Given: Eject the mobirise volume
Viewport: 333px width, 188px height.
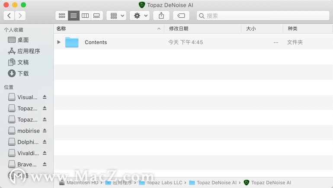Looking at the screenshot, I should pyautogui.click(x=45, y=131).
